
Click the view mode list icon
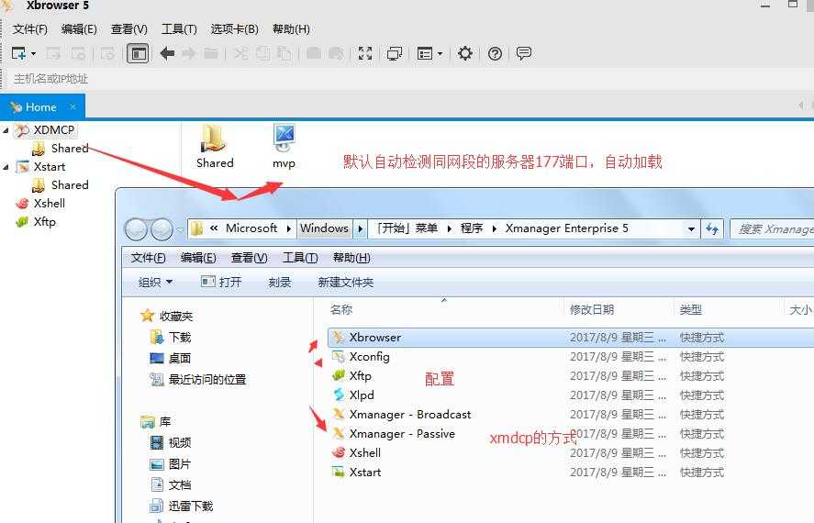[x=425, y=53]
